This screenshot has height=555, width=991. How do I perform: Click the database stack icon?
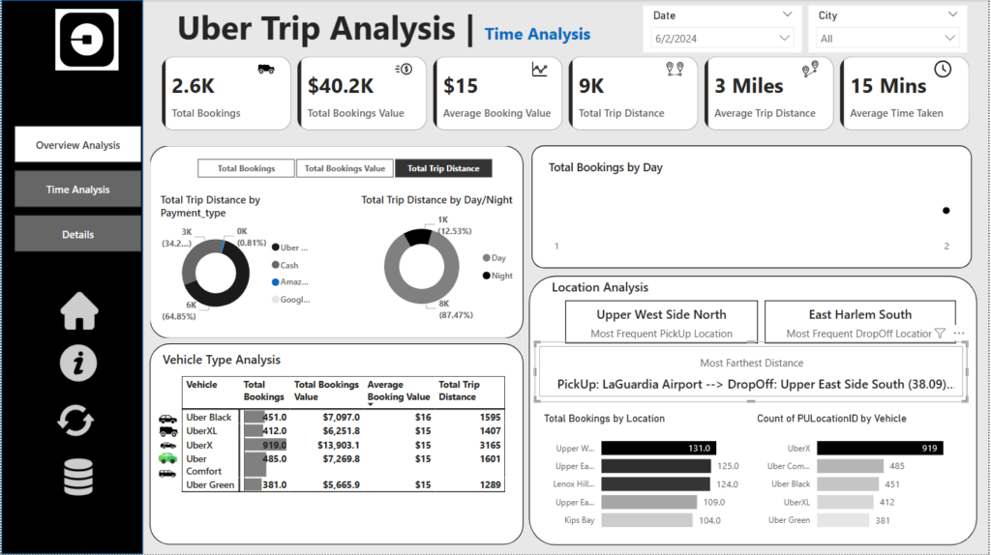click(78, 477)
